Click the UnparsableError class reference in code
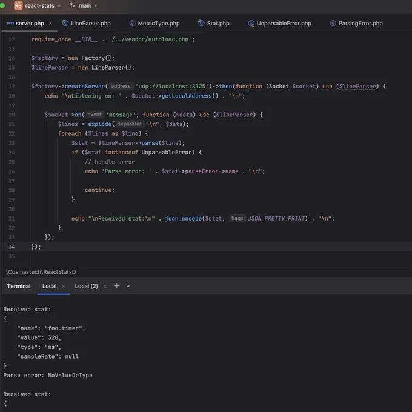The width and height of the screenshot is (412, 412). [x=167, y=153]
